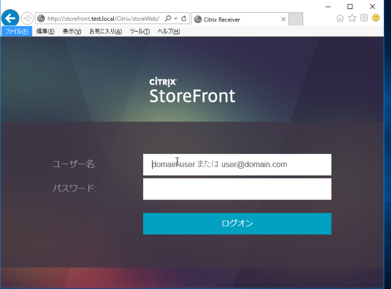Close the Citrix Receiver tab
The image size is (391, 289).
tap(283, 19)
